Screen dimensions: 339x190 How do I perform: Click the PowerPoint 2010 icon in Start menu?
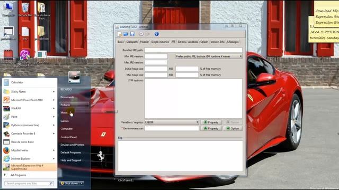click(6, 100)
